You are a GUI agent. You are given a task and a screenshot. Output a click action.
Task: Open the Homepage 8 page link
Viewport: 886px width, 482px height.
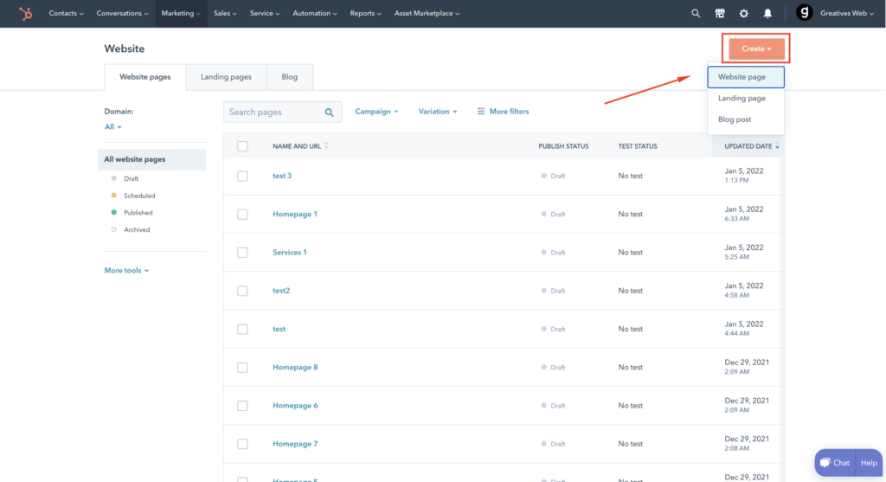click(x=295, y=367)
